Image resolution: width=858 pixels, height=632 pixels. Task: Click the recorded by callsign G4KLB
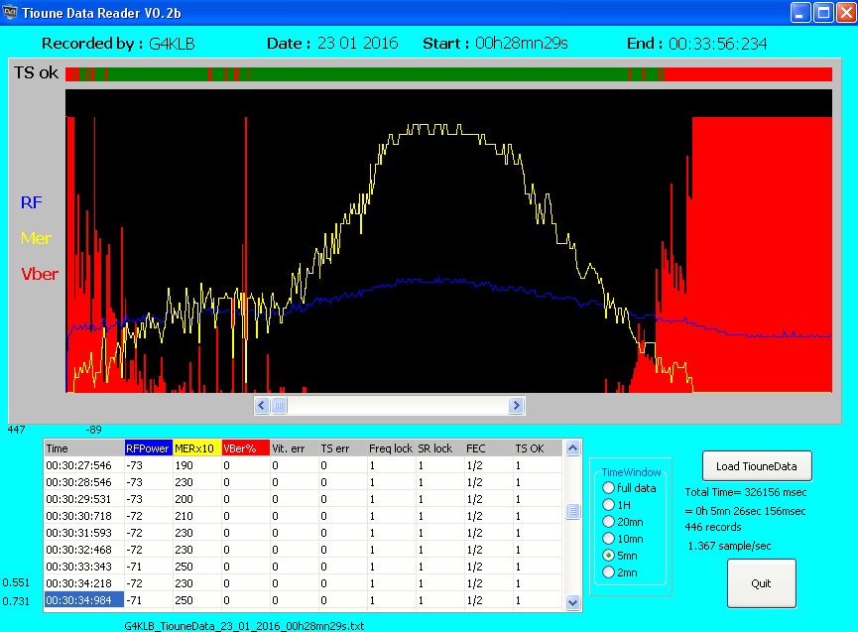172,44
